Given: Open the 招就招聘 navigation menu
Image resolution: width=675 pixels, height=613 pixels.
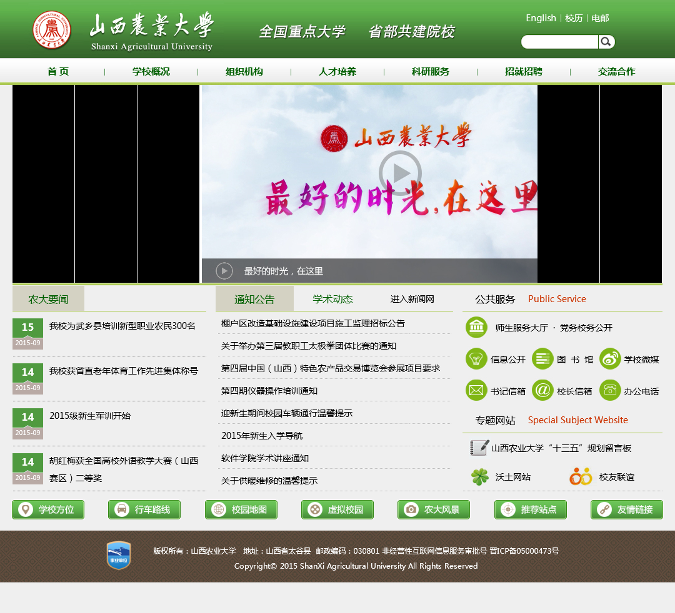Looking at the screenshot, I should pos(524,71).
